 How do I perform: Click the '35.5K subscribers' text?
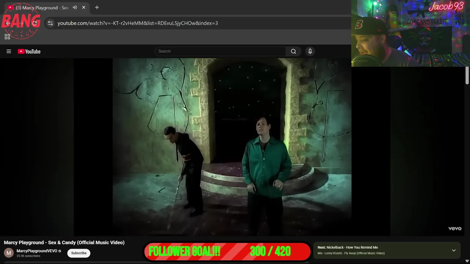(28, 256)
